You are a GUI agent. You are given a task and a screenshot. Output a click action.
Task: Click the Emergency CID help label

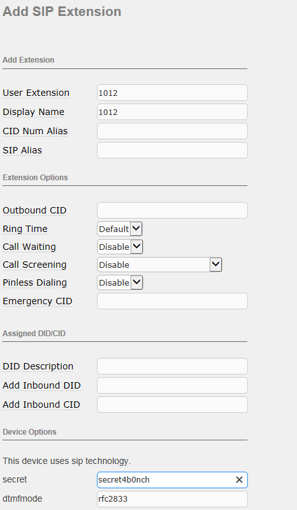point(38,301)
